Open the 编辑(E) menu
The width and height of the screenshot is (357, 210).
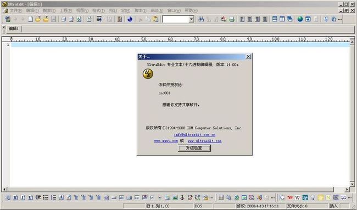pos(32,10)
